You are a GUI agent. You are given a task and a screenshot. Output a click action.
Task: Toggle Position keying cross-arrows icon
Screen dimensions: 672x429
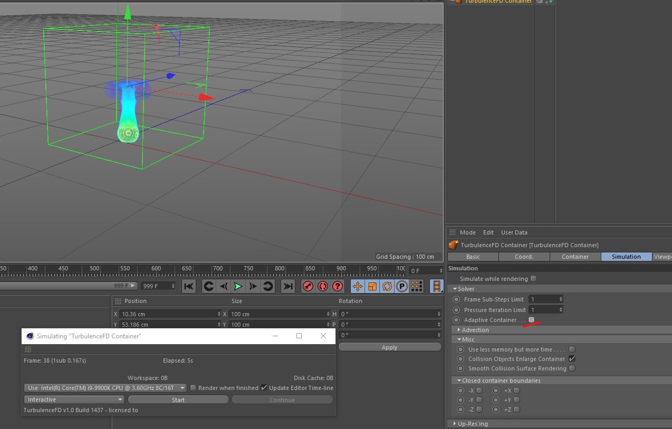click(358, 286)
